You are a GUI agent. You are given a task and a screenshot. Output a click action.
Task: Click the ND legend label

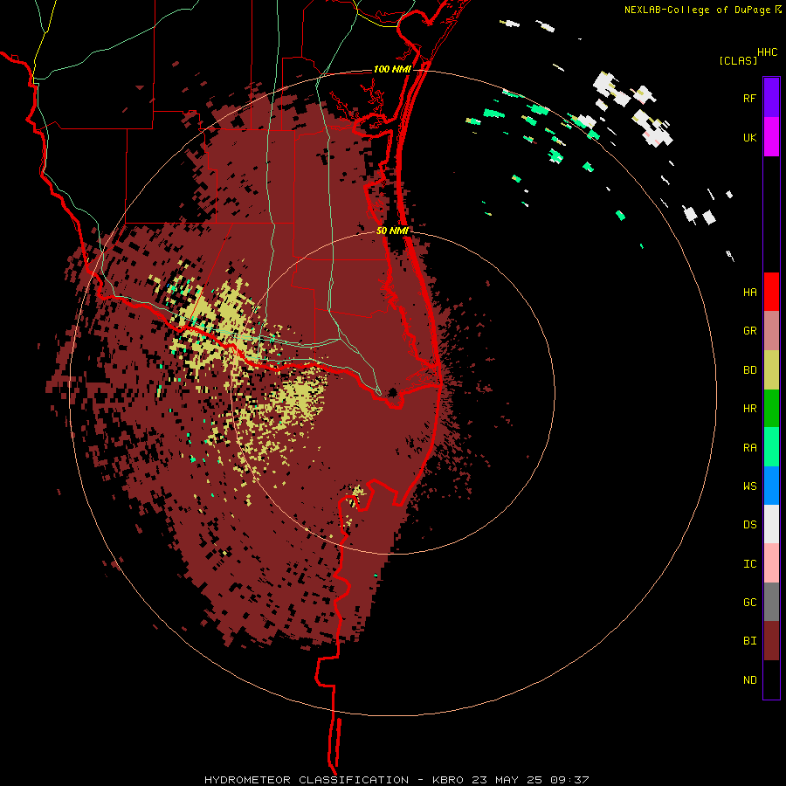pyautogui.click(x=749, y=679)
